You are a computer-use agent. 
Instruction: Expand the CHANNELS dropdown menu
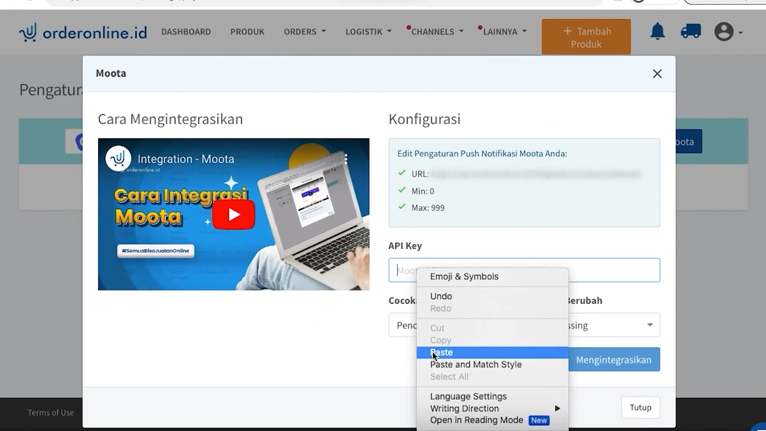click(x=437, y=32)
